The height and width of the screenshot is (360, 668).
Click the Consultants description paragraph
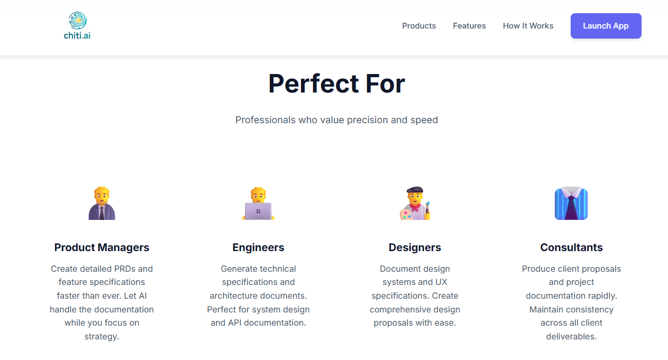(571, 302)
